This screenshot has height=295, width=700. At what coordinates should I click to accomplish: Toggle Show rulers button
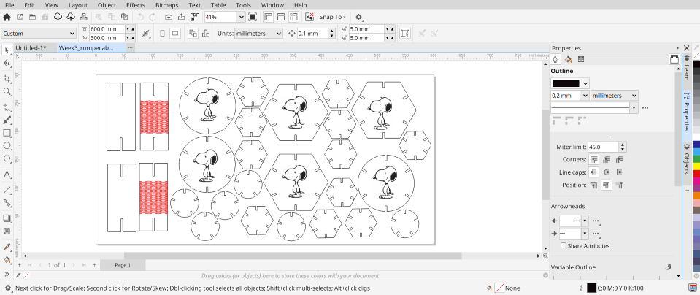[x=268, y=17]
